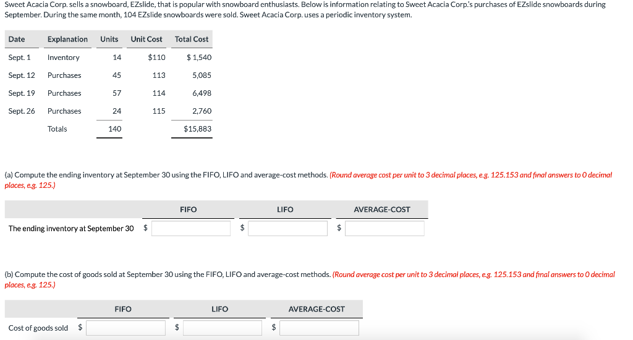Click the 'Sept. 26' date cell
Screen dimensions: 633x340
coord(22,111)
